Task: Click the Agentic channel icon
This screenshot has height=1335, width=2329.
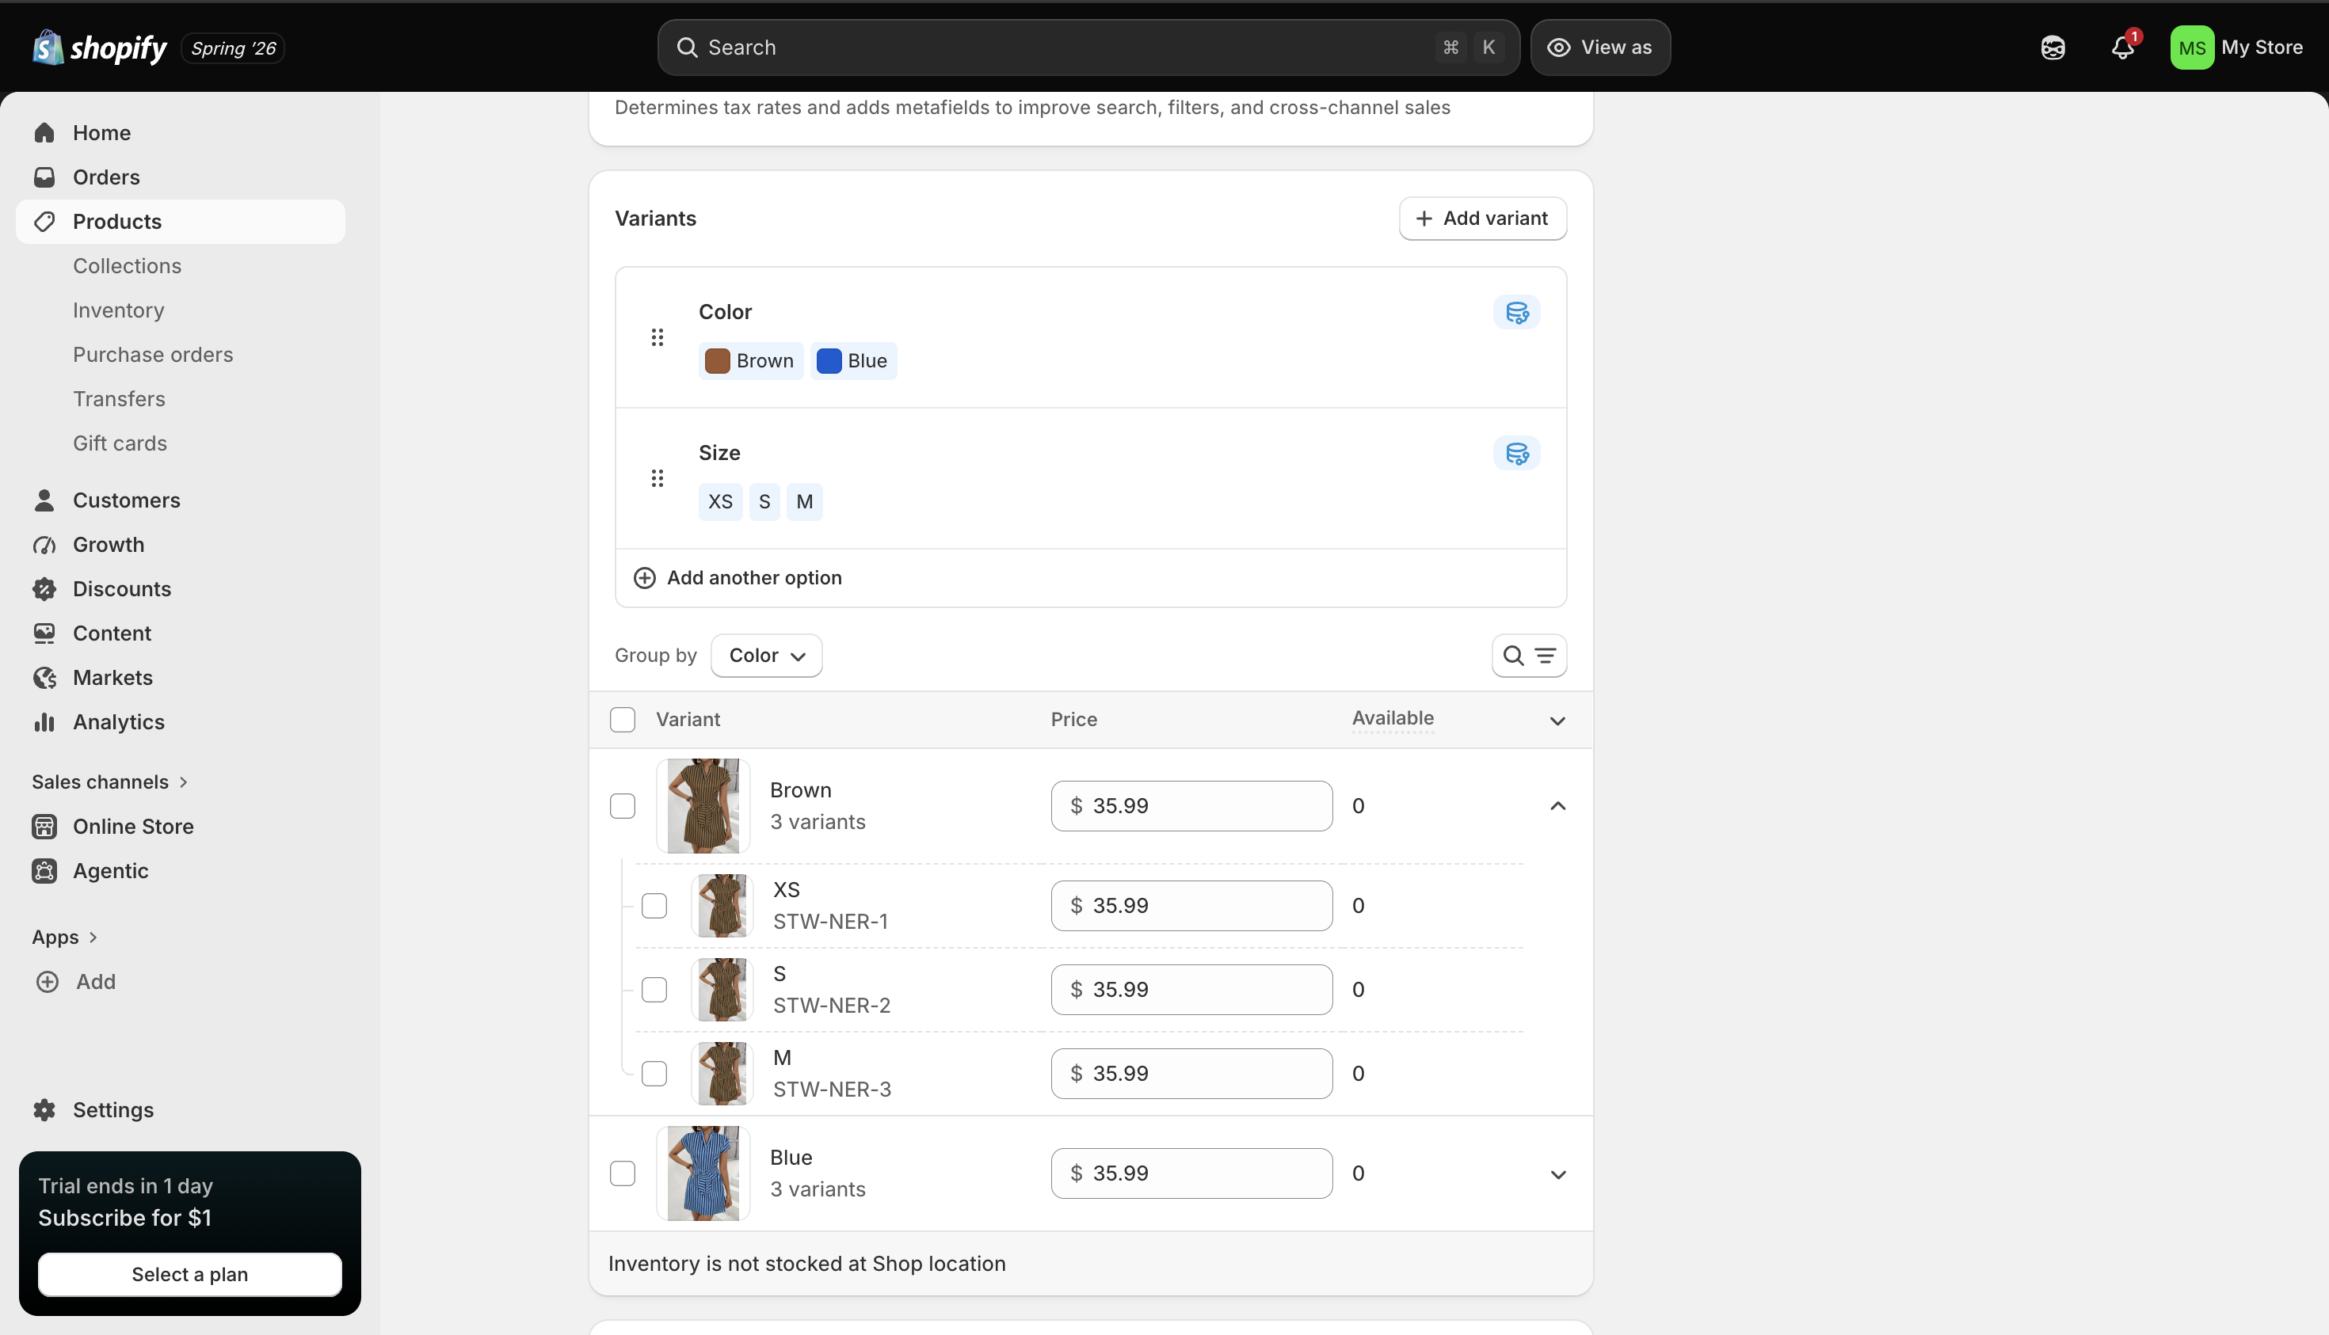Action: (44, 871)
